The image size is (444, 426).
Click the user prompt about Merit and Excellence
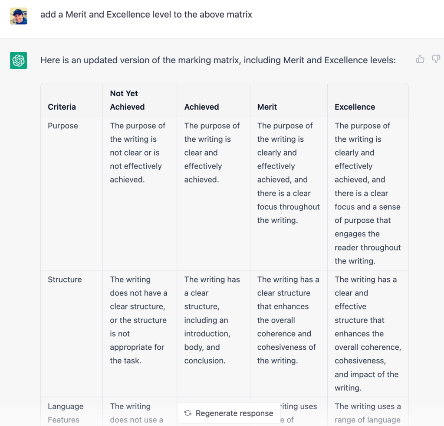(x=146, y=14)
